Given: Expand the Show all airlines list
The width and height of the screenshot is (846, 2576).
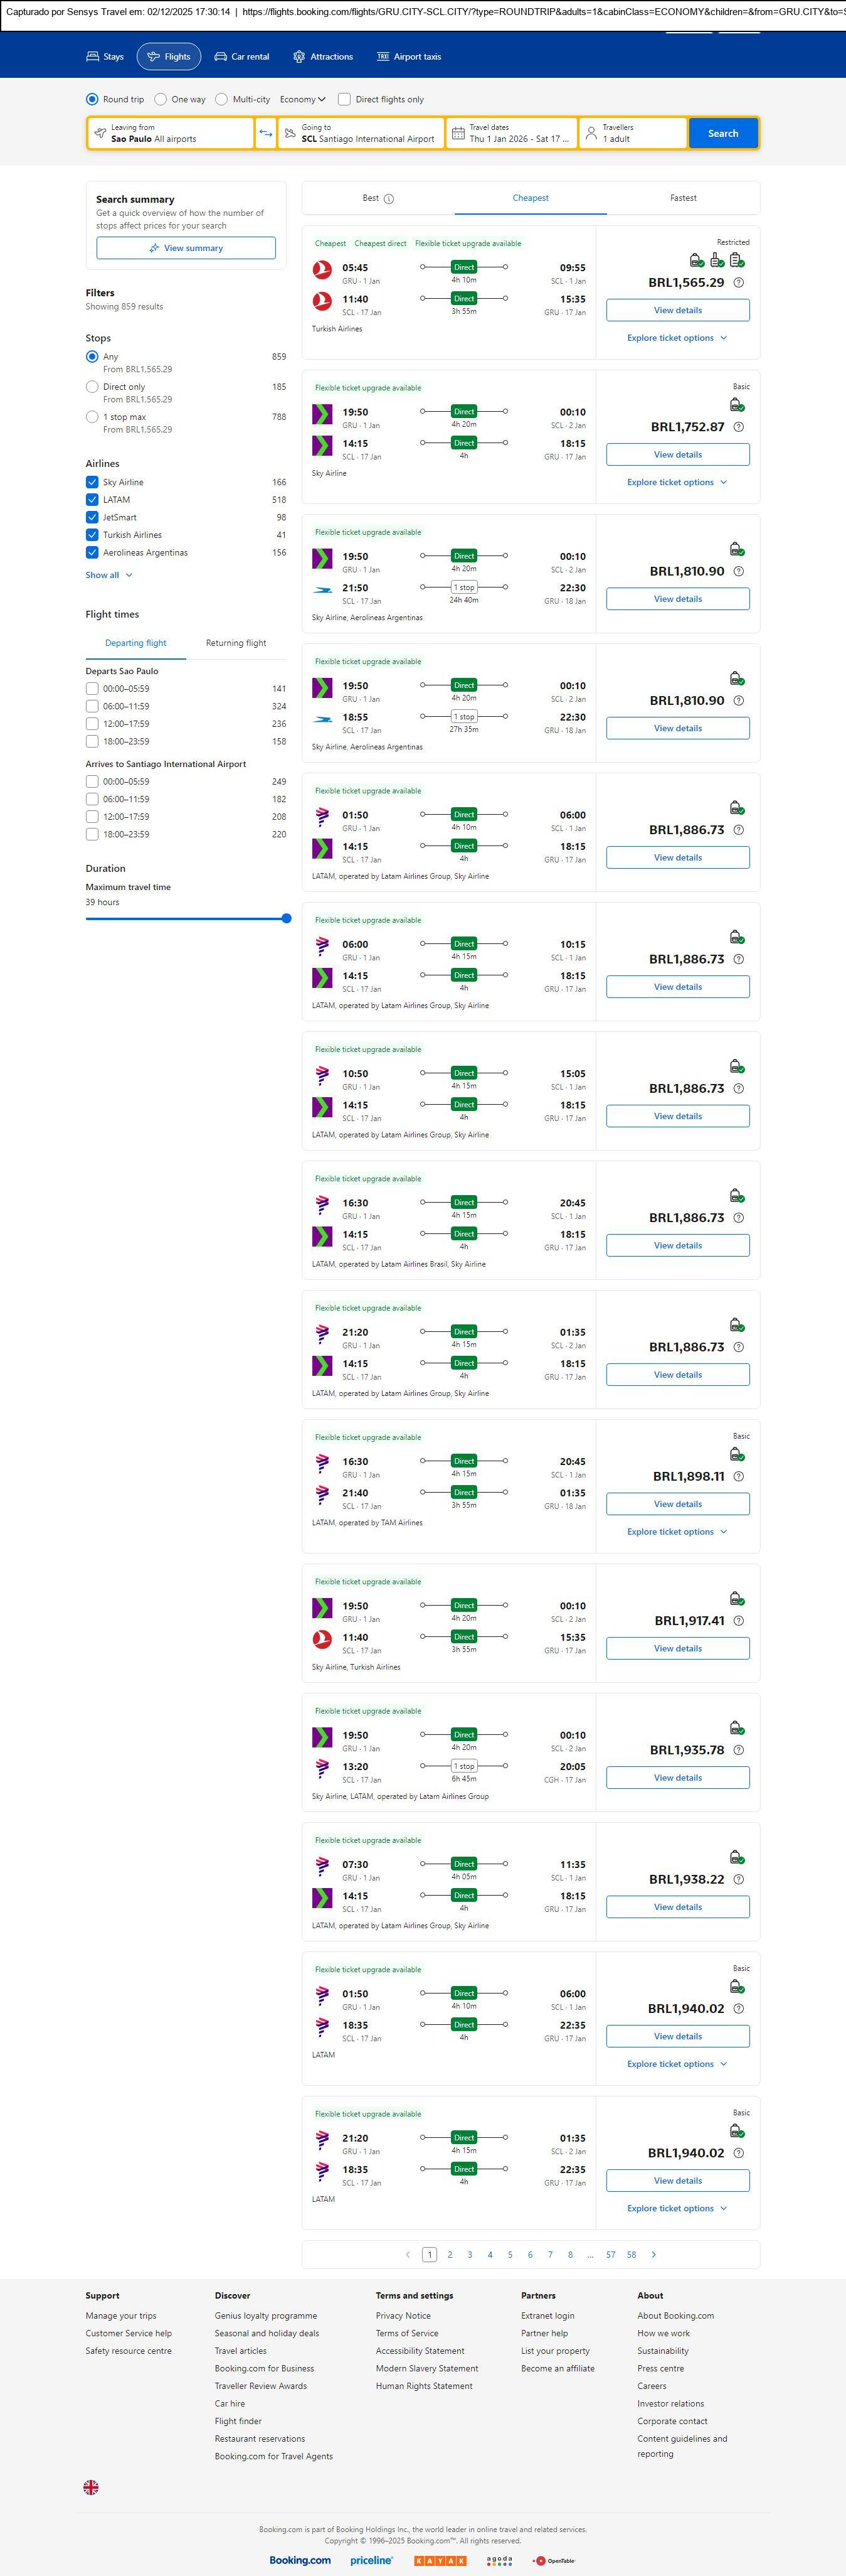Looking at the screenshot, I should (109, 575).
